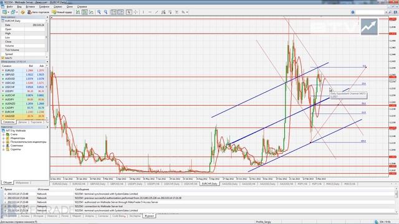Open the new chart toolbar icon
399x224 pixels.
point(4,12)
